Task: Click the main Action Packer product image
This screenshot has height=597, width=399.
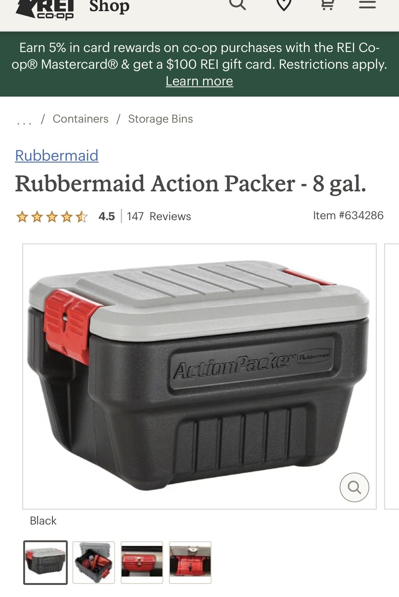Action: 199,377
